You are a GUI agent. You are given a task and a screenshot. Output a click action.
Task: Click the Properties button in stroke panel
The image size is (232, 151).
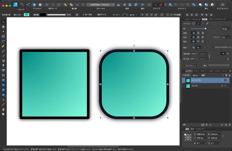[x=191, y=66]
